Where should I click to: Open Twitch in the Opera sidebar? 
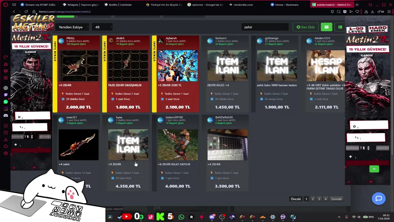(x=6, y=95)
